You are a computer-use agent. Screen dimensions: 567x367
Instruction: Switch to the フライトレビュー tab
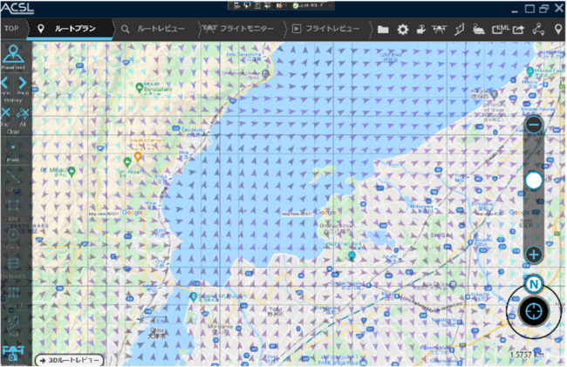pyautogui.click(x=328, y=29)
